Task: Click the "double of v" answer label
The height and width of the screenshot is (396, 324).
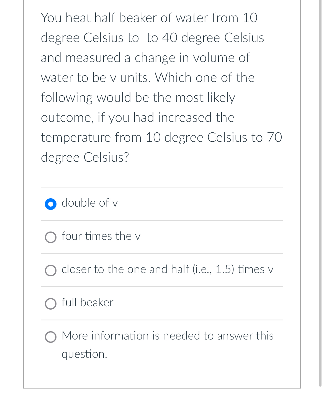Action: (90, 203)
